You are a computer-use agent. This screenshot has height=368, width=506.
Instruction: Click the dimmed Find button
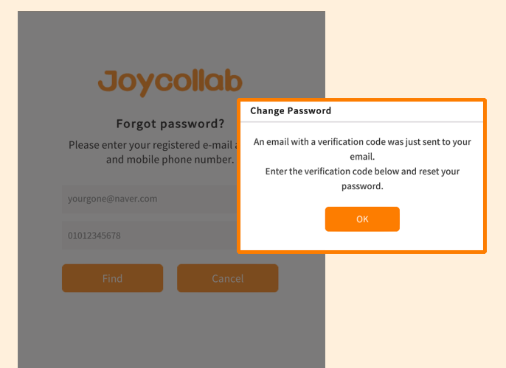pyautogui.click(x=112, y=278)
